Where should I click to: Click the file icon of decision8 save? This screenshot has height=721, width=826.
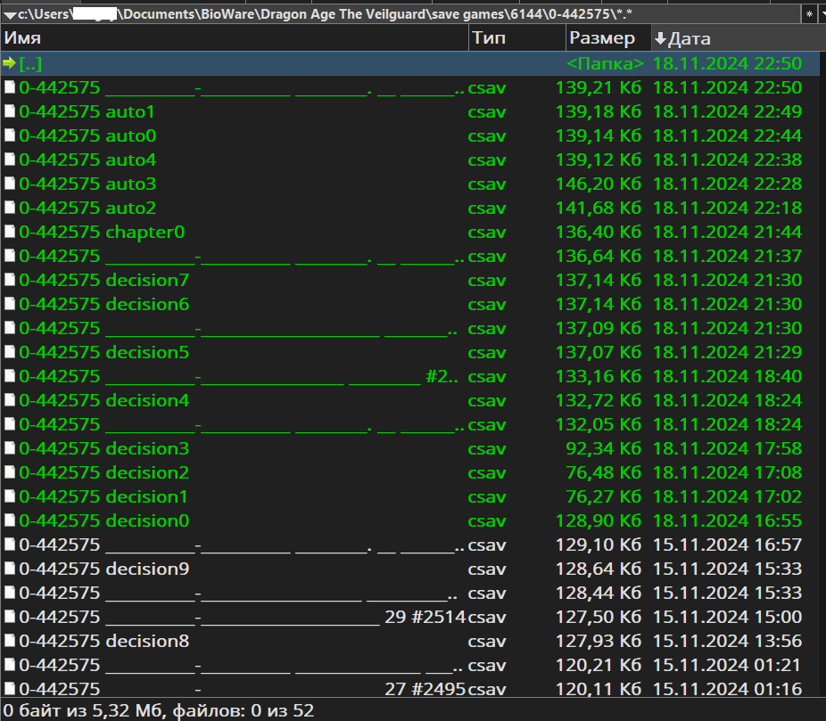[x=10, y=641]
